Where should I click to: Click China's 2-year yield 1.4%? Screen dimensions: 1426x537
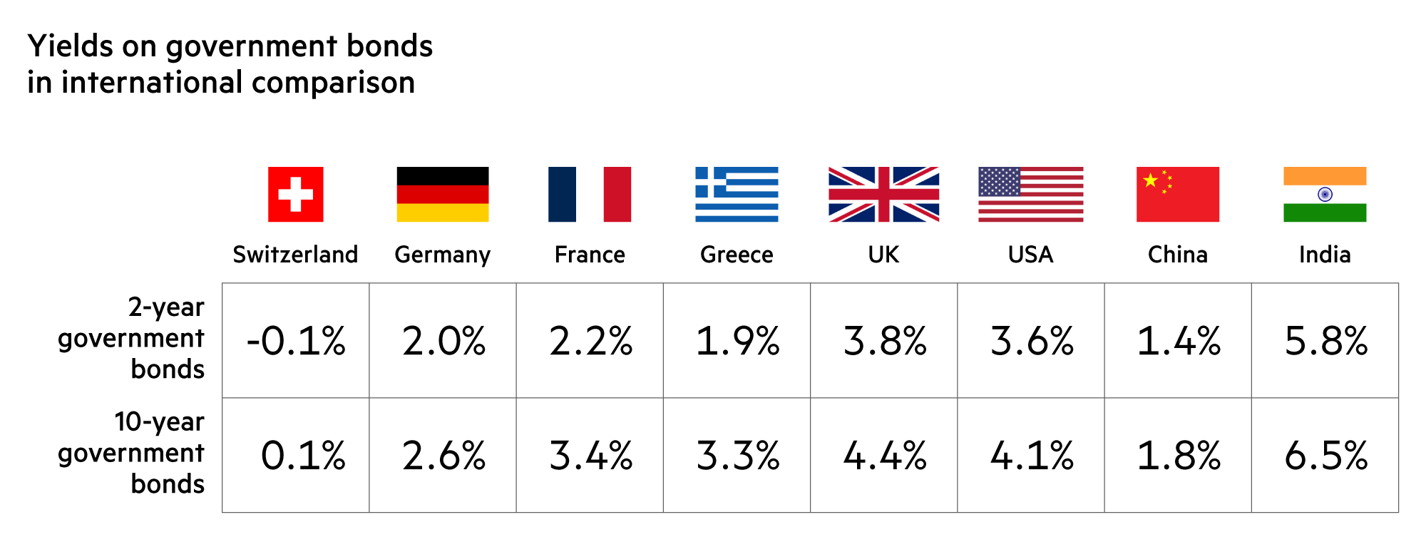pos(1178,341)
